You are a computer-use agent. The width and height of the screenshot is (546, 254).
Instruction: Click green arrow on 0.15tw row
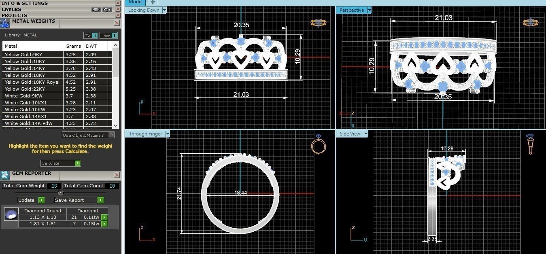click(x=104, y=224)
